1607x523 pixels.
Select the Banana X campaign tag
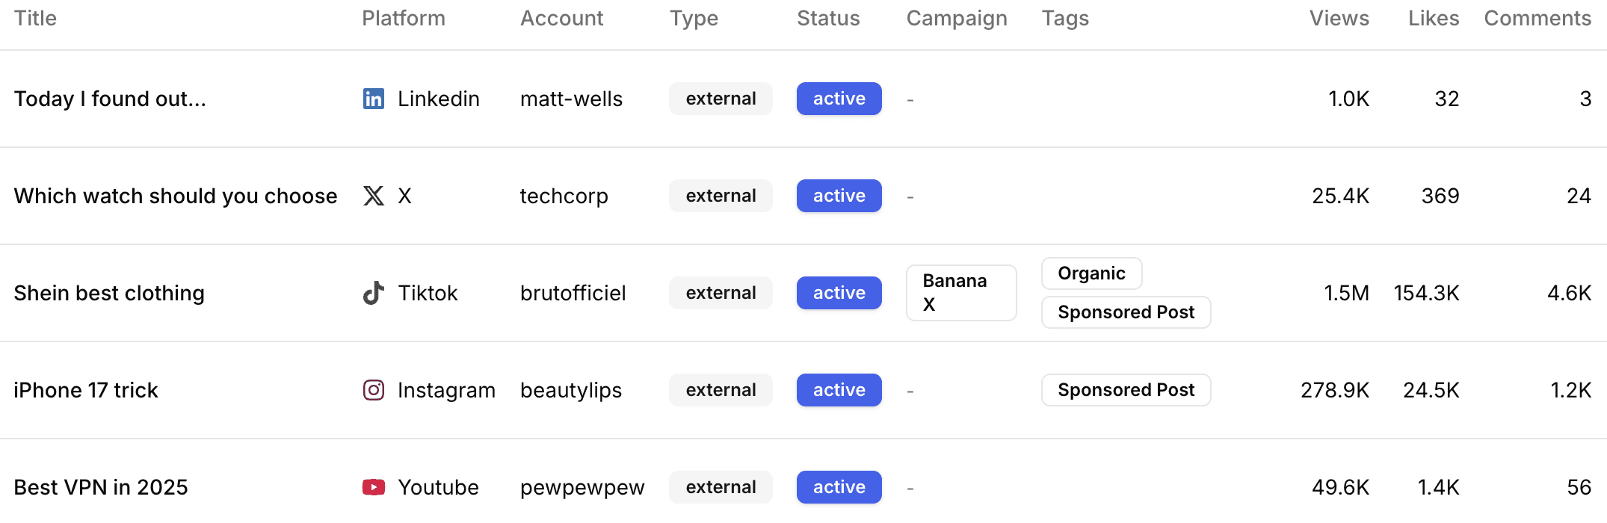click(961, 292)
